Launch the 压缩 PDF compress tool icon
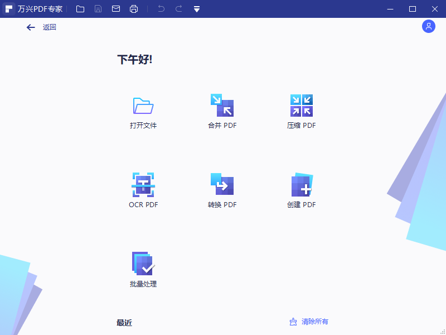This screenshot has width=446, height=335. (x=302, y=106)
